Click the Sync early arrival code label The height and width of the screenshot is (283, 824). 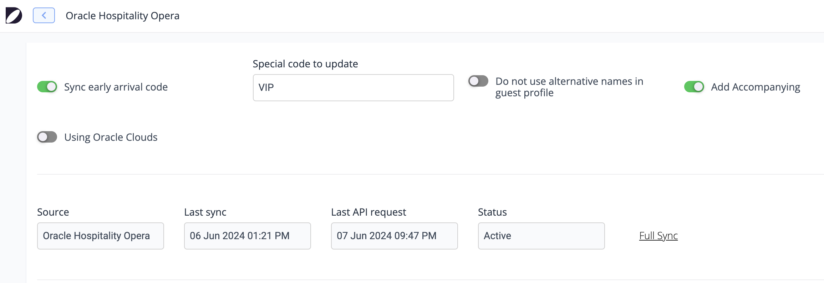coord(116,87)
